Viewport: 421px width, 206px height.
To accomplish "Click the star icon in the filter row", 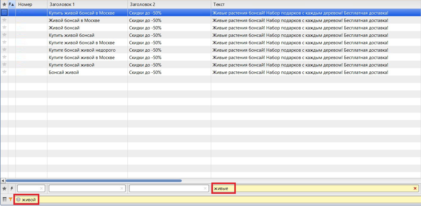I will 4,188.
